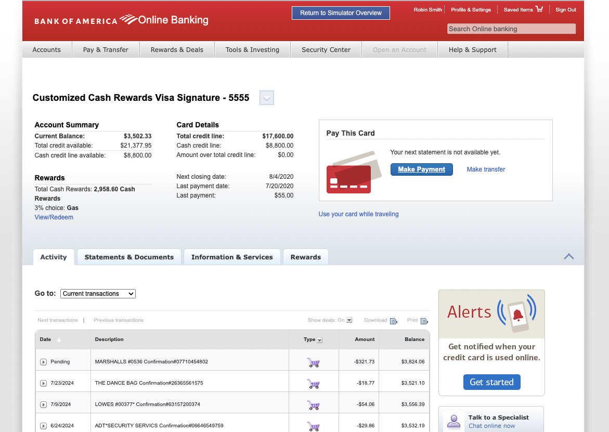Open Use your card while traveling link
Image resolution: width=609 pixels, height=432 pixels.
[x=358, y=214]
